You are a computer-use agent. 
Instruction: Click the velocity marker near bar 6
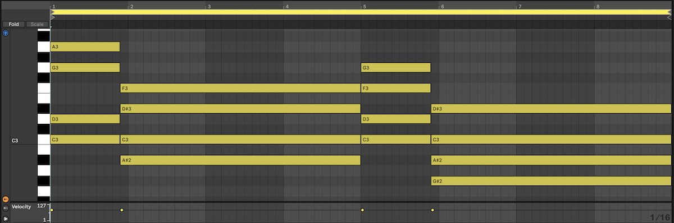tap(432, 210)
